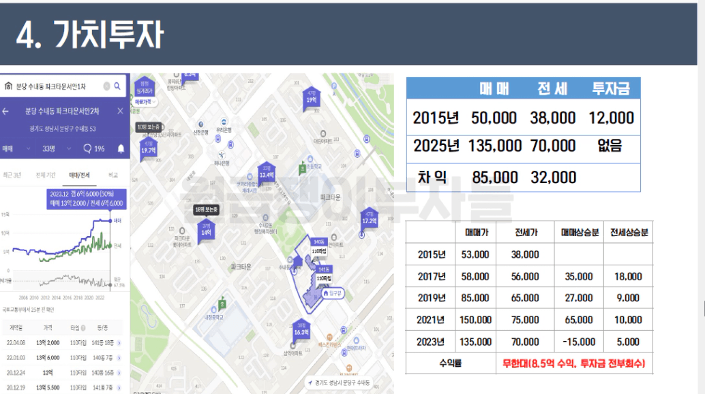Expand the 20.12.19 transaction row arrow

tap(119, 388)
